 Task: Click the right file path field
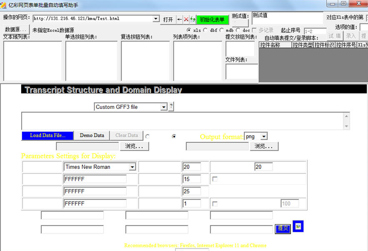(217, 146)
